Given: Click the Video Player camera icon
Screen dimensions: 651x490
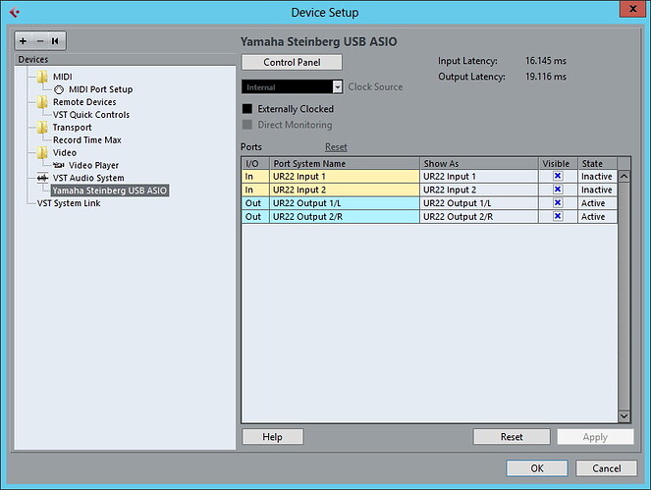Looking at the screenshot, I should 59,165.
